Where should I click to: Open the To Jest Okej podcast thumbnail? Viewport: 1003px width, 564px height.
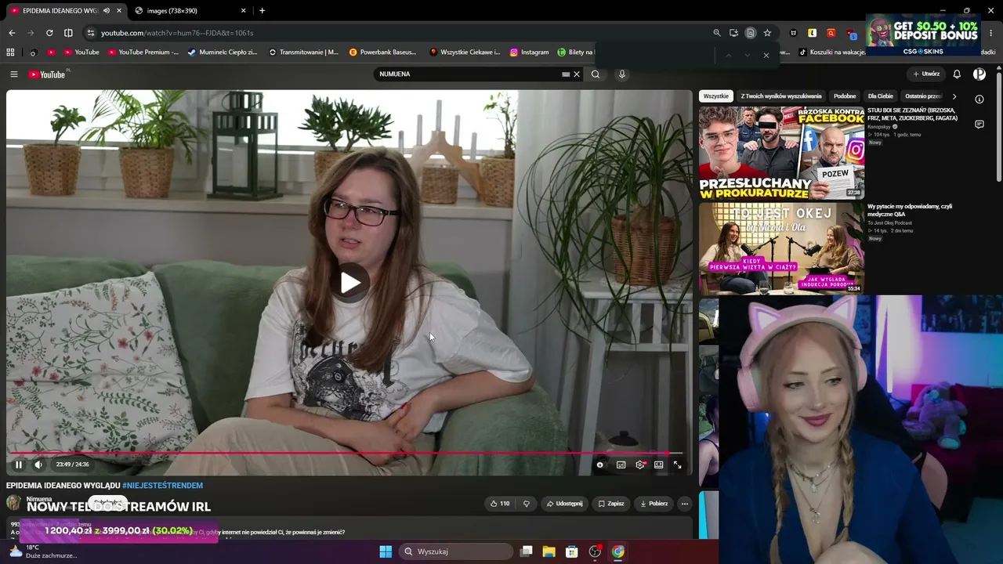point(781,248)
